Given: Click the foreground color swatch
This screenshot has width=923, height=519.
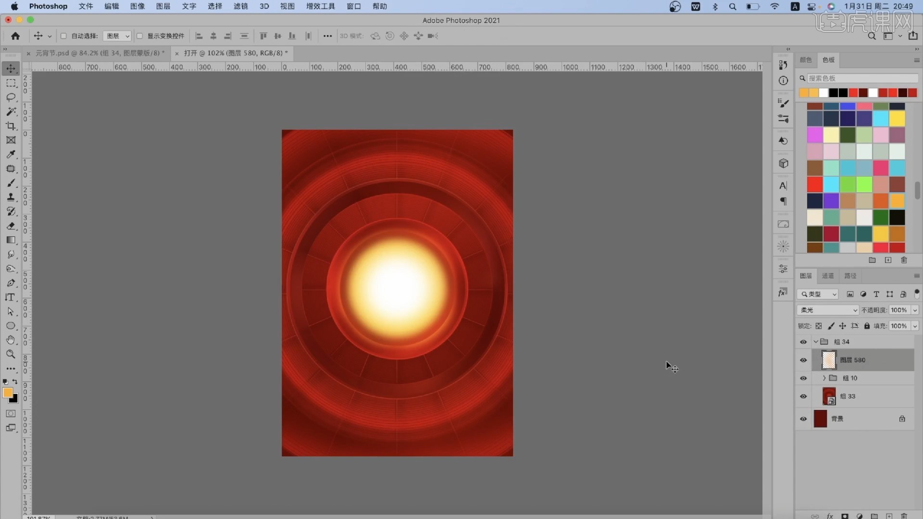Looking at the screenshot, I should click(7, 393).
